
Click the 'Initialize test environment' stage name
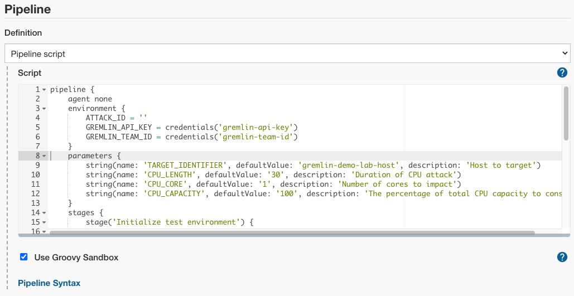coord(176,222)
